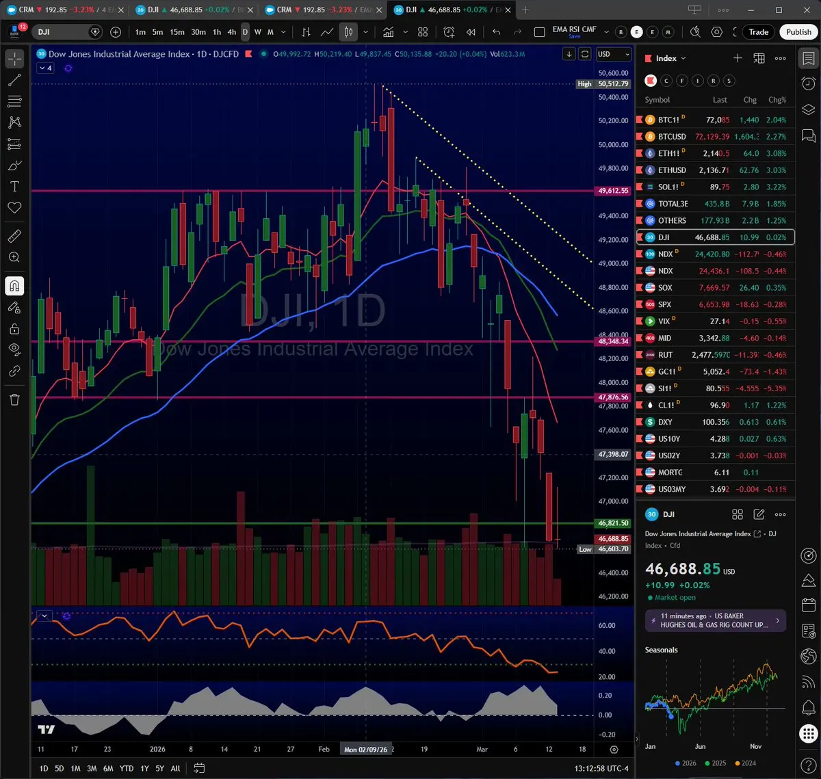
Task: Toggle hide all drawings eye icon
Action: (x=14, y=349)
